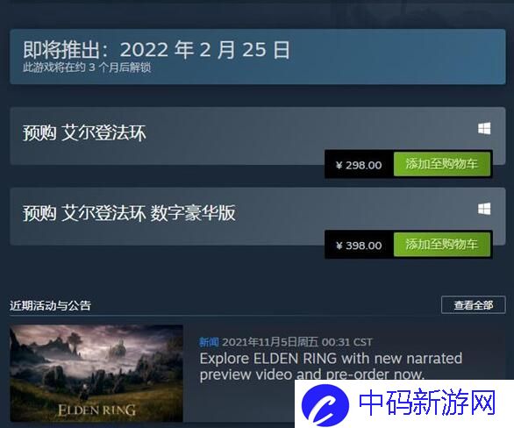Click the 近期活动与公告 section heading

[50, 305]
